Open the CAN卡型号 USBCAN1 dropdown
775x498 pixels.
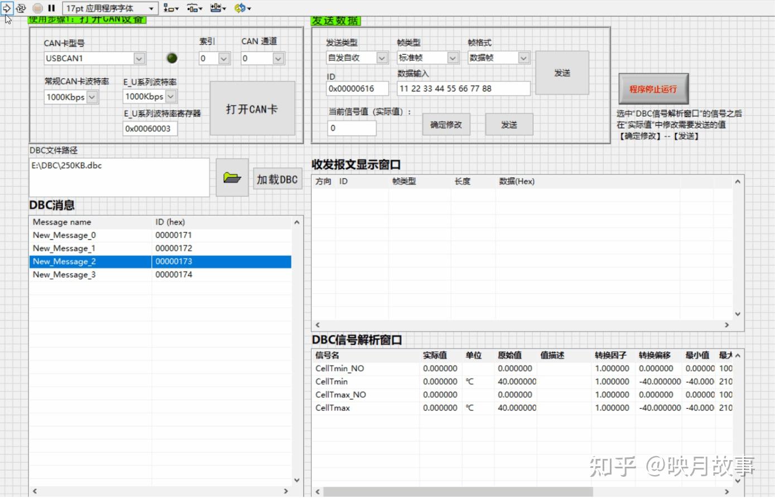[139, 58]
